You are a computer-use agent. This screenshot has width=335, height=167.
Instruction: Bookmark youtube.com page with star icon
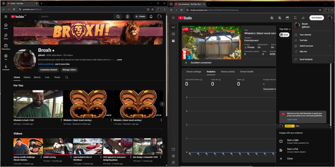152,9
